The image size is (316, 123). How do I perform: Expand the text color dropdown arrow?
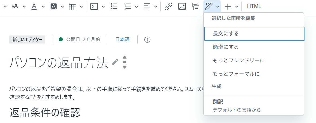click(x=43, y=6)
